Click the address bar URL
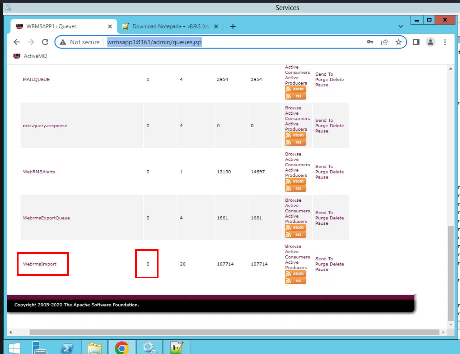 point(154,42)
